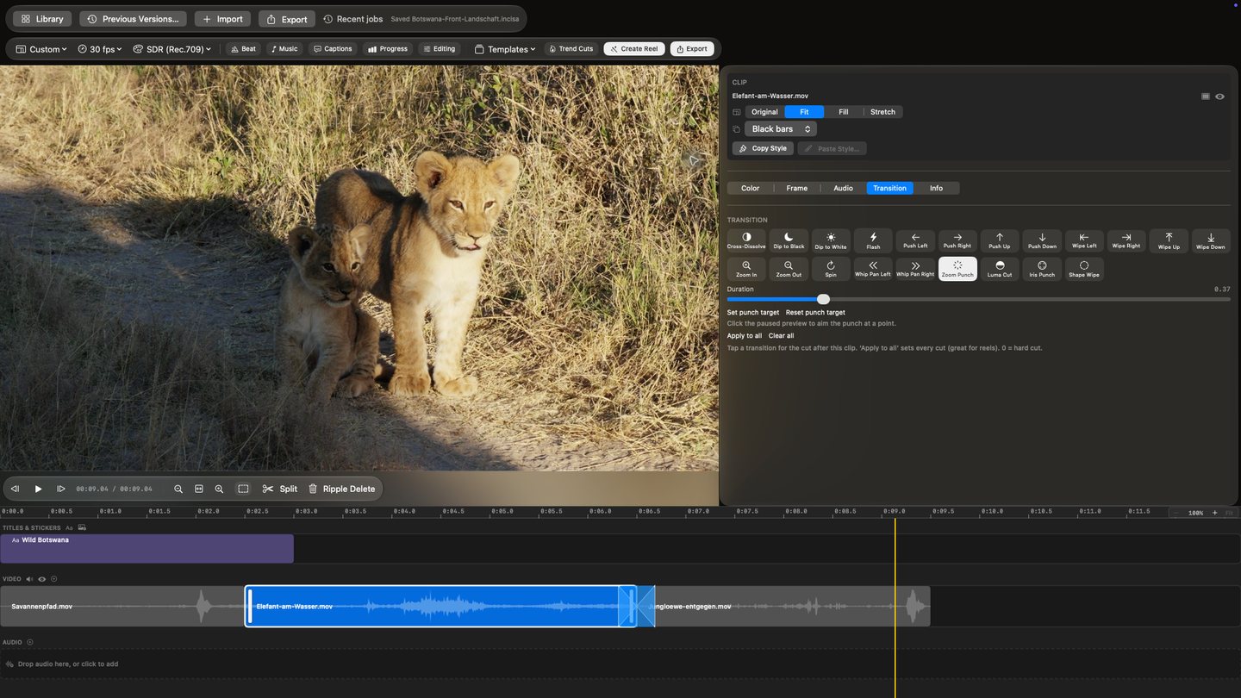
Task: Select the Shape Wipe transition
Action: point(1084,269)
